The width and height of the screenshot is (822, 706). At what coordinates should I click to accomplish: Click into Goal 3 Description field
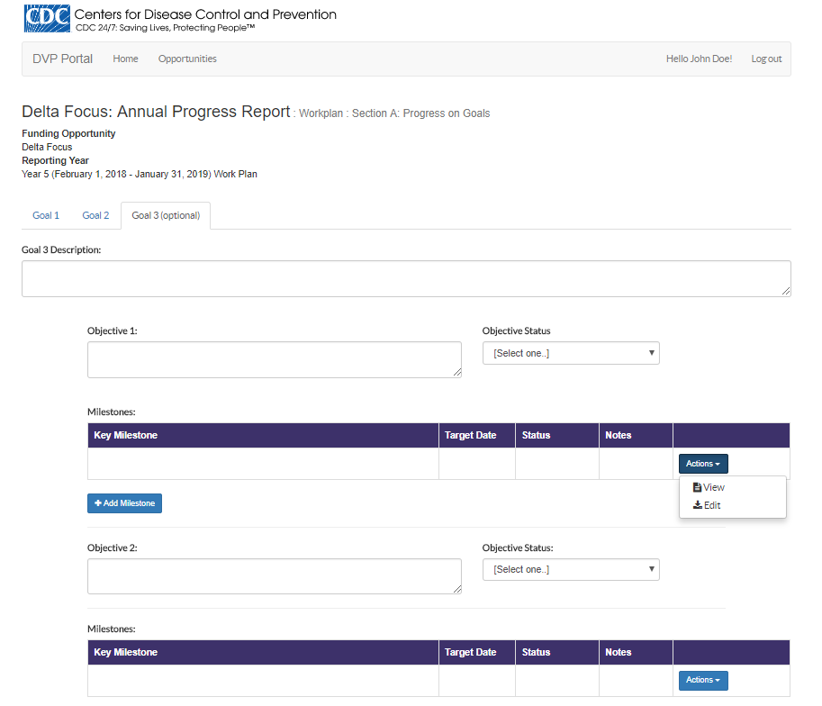[x=406, y=278]
